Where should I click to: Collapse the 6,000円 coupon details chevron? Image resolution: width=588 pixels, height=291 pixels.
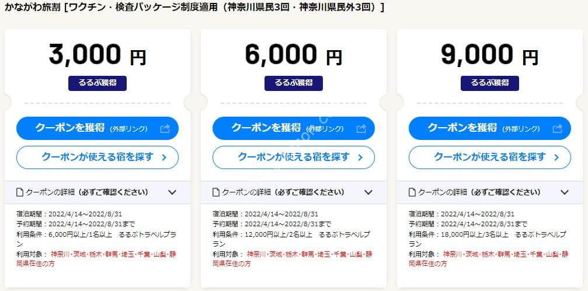[368, 192]
